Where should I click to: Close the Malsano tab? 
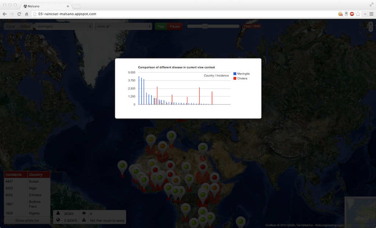tap(68, 6)
